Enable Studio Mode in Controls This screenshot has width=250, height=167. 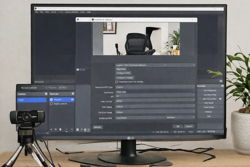[210, 107]
